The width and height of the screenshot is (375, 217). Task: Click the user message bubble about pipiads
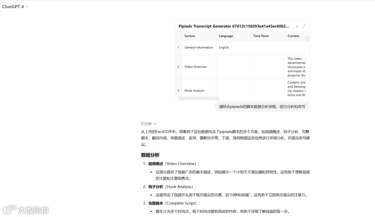click(262, 106)
